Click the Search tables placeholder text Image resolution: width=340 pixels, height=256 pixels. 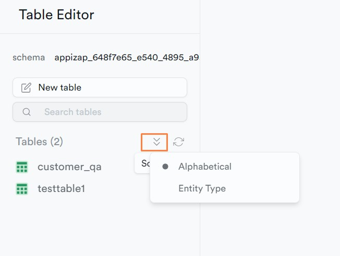point(73,112)
